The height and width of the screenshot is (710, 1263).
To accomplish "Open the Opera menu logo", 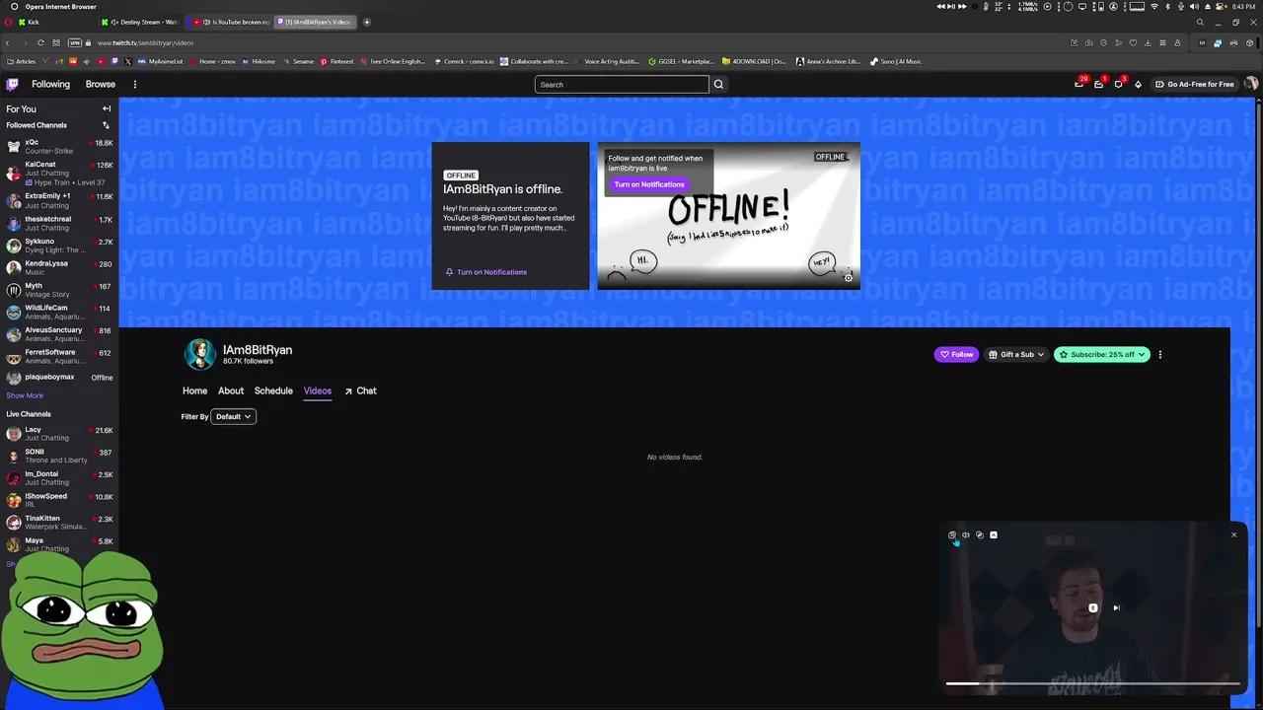I will [x=9, y=22].
